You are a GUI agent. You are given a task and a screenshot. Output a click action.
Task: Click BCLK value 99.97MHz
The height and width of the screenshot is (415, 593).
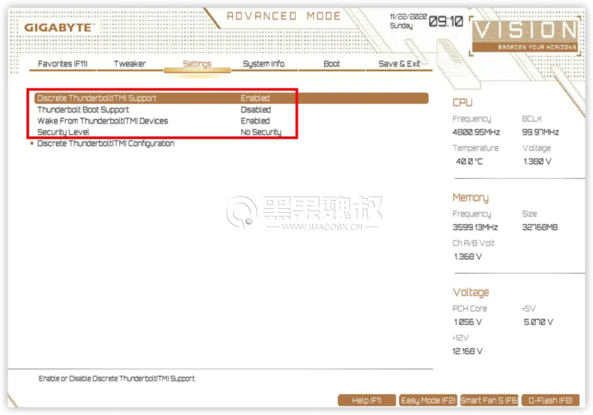point(540,132)
